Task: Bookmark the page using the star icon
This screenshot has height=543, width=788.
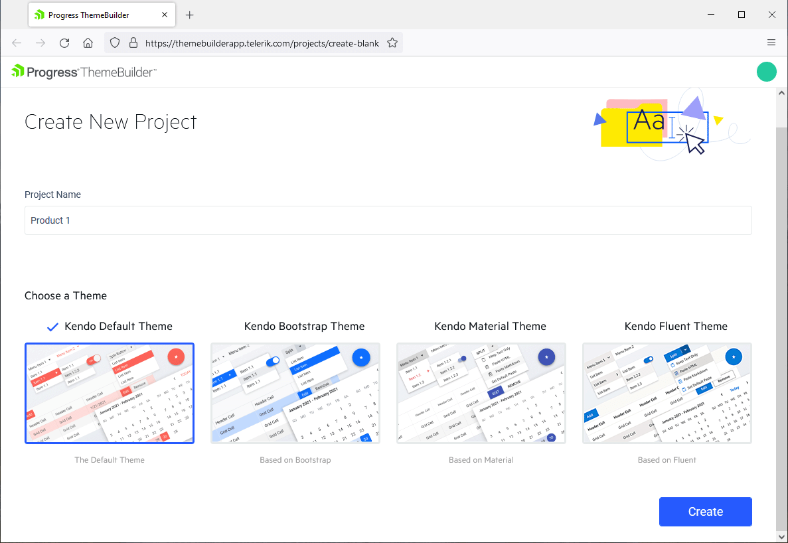Action: [392, 42]
